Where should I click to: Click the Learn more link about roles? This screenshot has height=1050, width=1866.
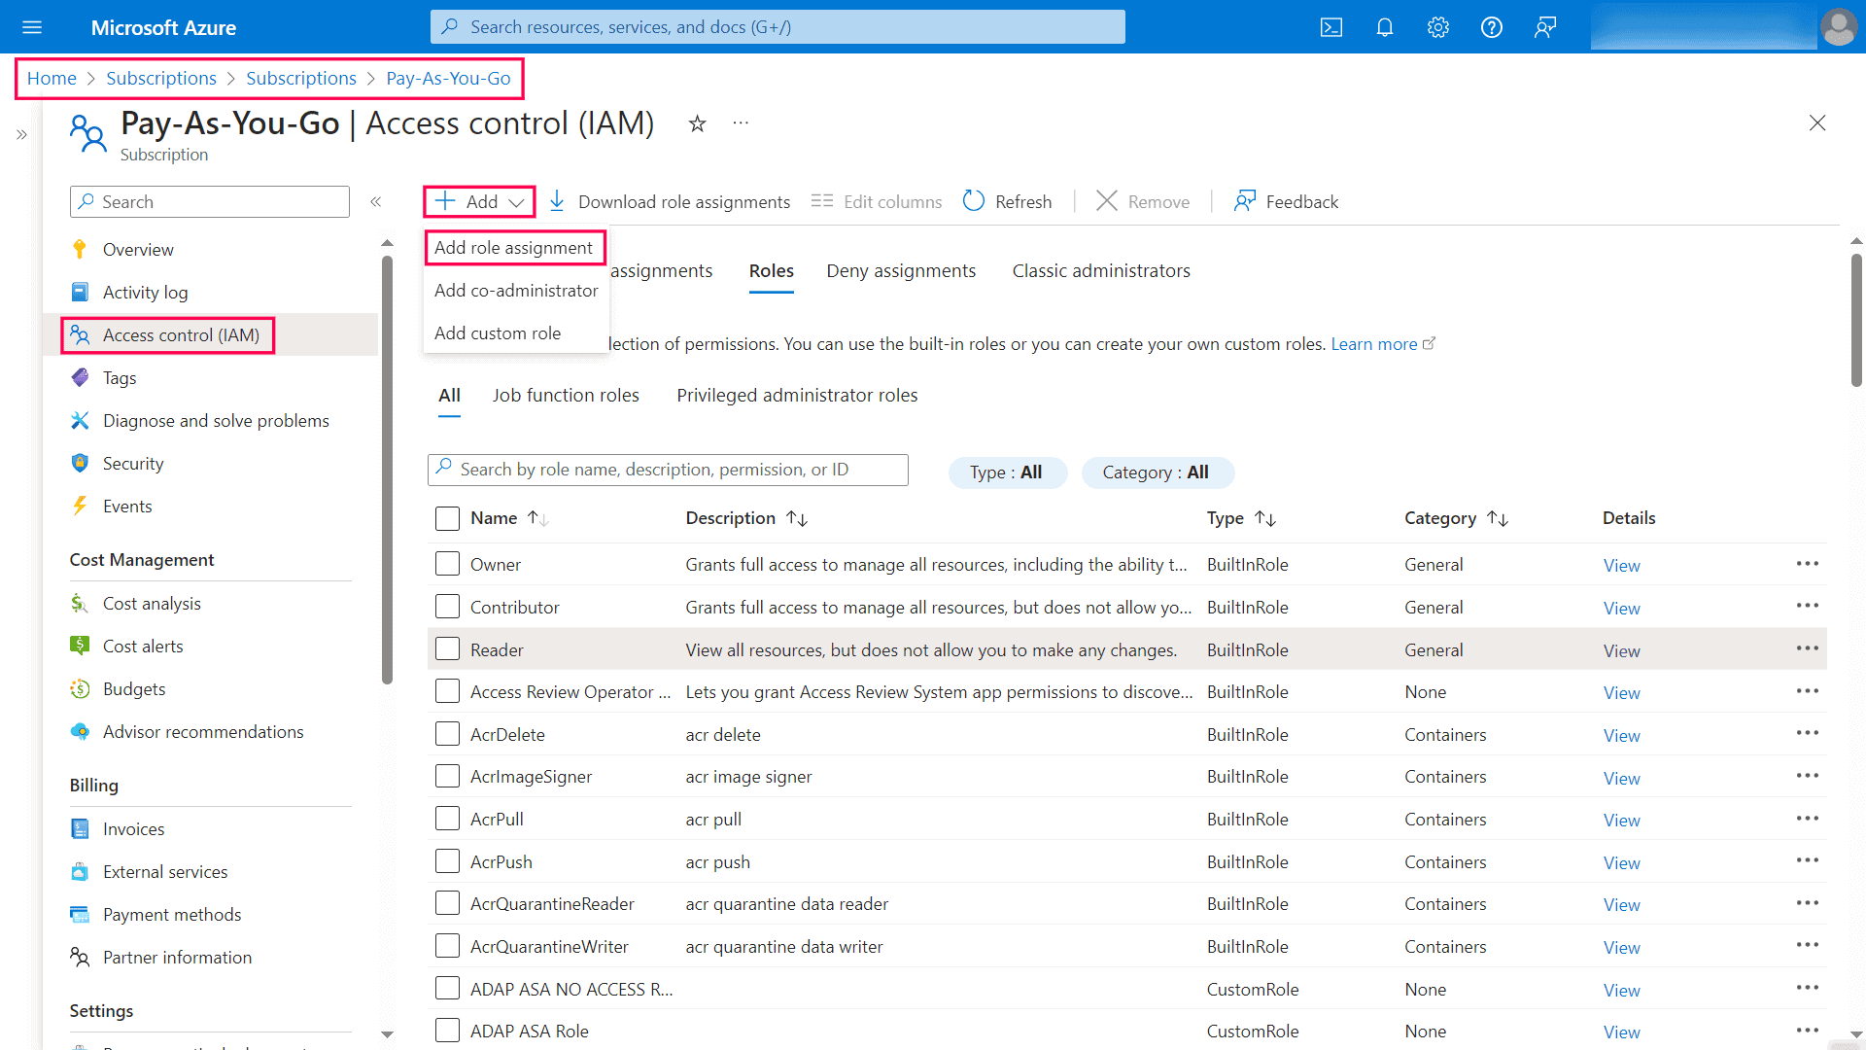pos(1373,343)
